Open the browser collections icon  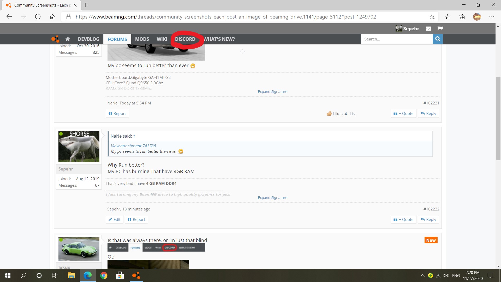[462, 17]
